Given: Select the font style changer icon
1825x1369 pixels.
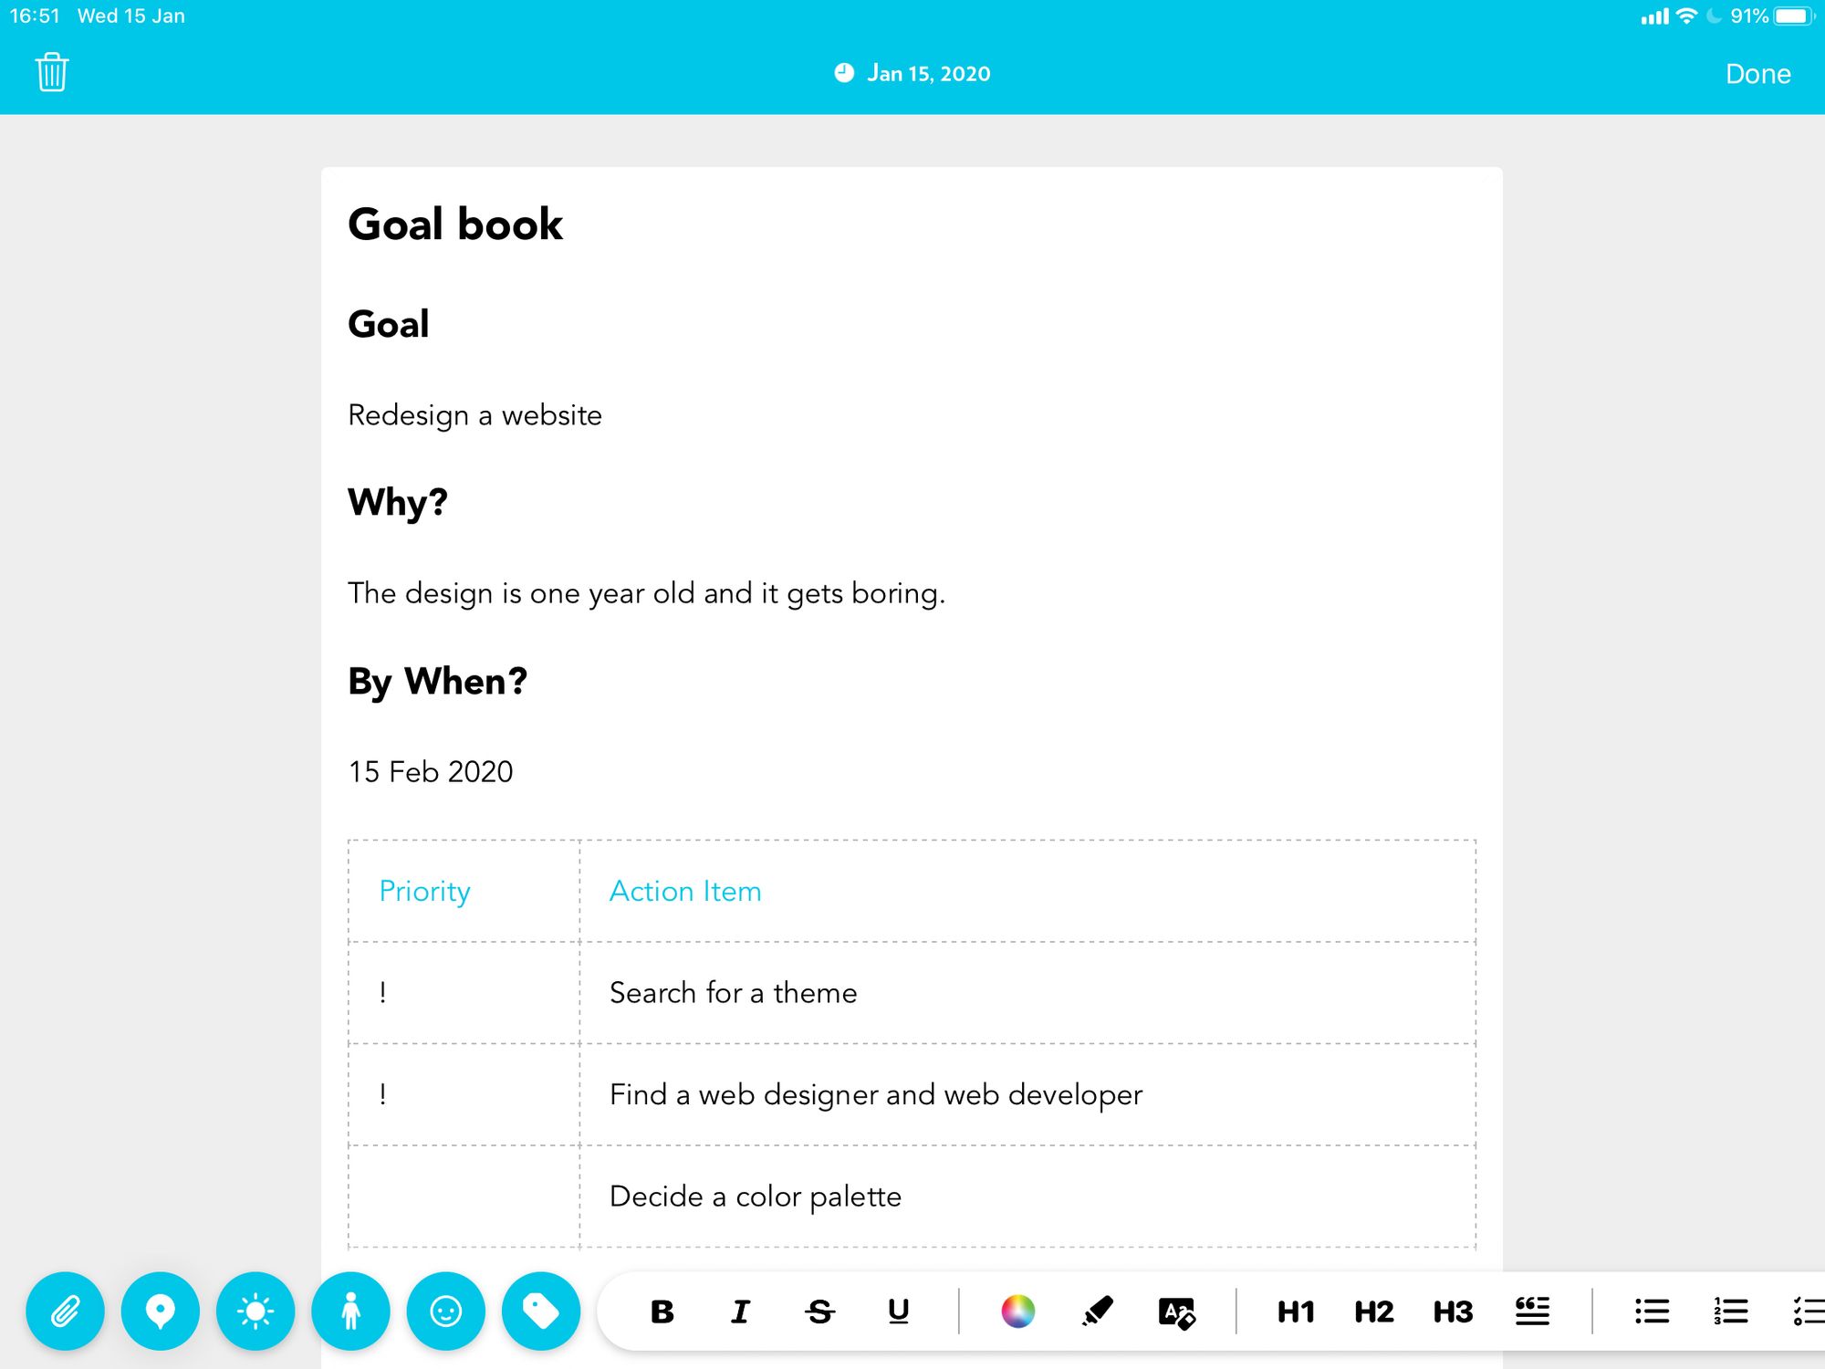Looking at the screenshot, I should (x=1177, y=1310).
